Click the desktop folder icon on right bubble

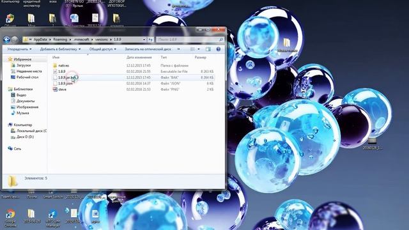(x=287, y=43)
